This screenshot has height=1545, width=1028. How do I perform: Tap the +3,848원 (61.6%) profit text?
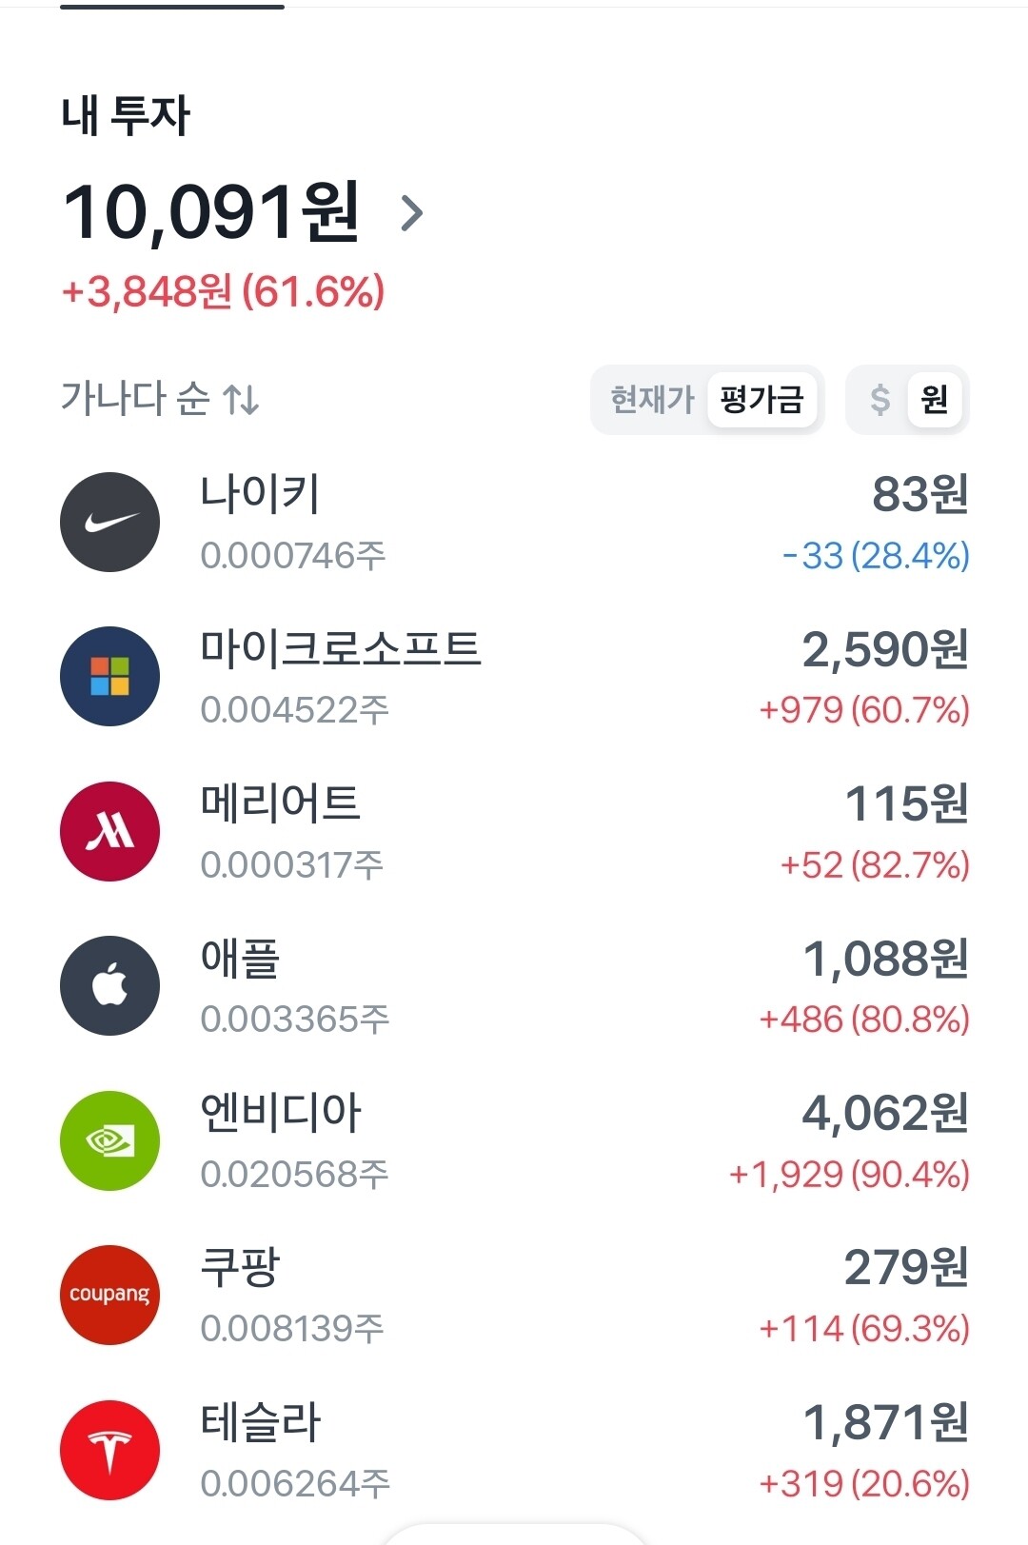click(223, 291)
